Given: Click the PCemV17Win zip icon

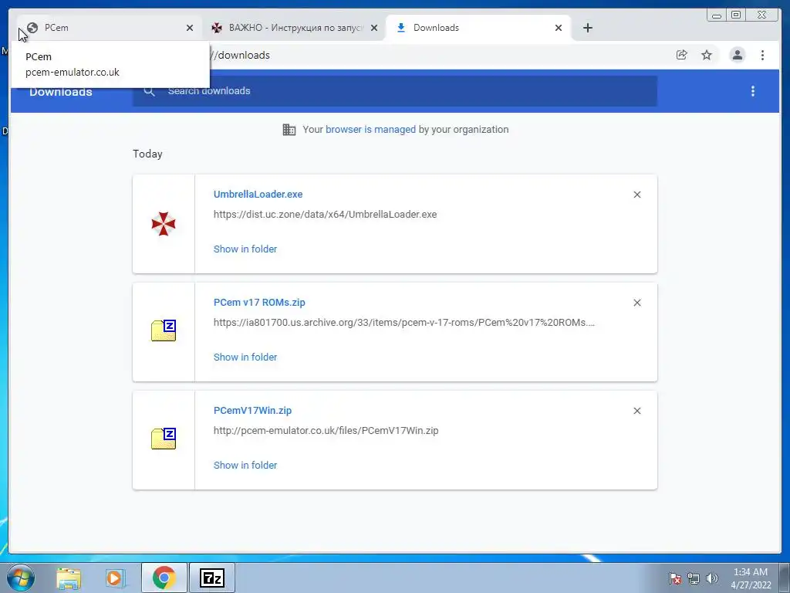Looking at the screenshot, I should pos(164,439).
